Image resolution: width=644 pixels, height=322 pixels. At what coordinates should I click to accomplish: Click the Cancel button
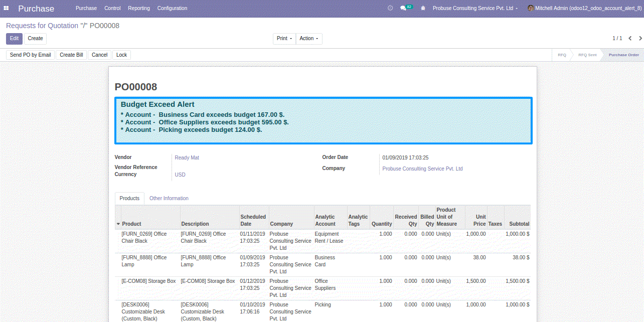(x=99, y=55)
